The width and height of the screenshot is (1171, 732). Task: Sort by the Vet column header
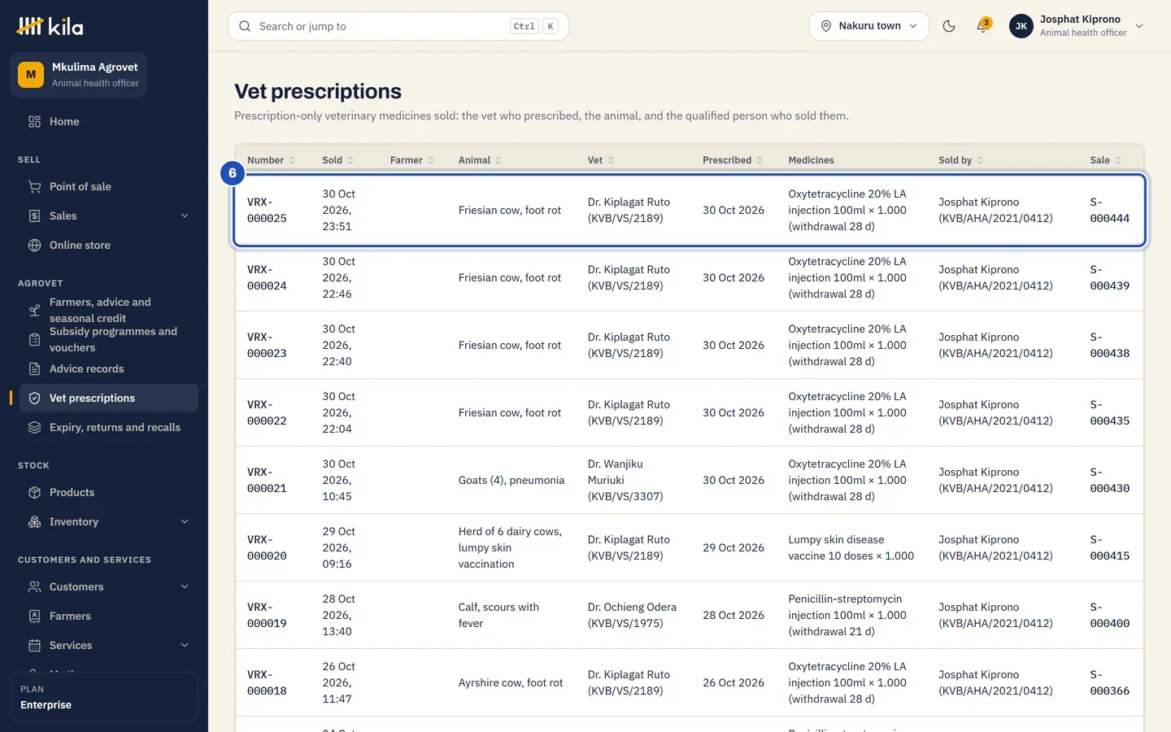(x=601, y=160)
